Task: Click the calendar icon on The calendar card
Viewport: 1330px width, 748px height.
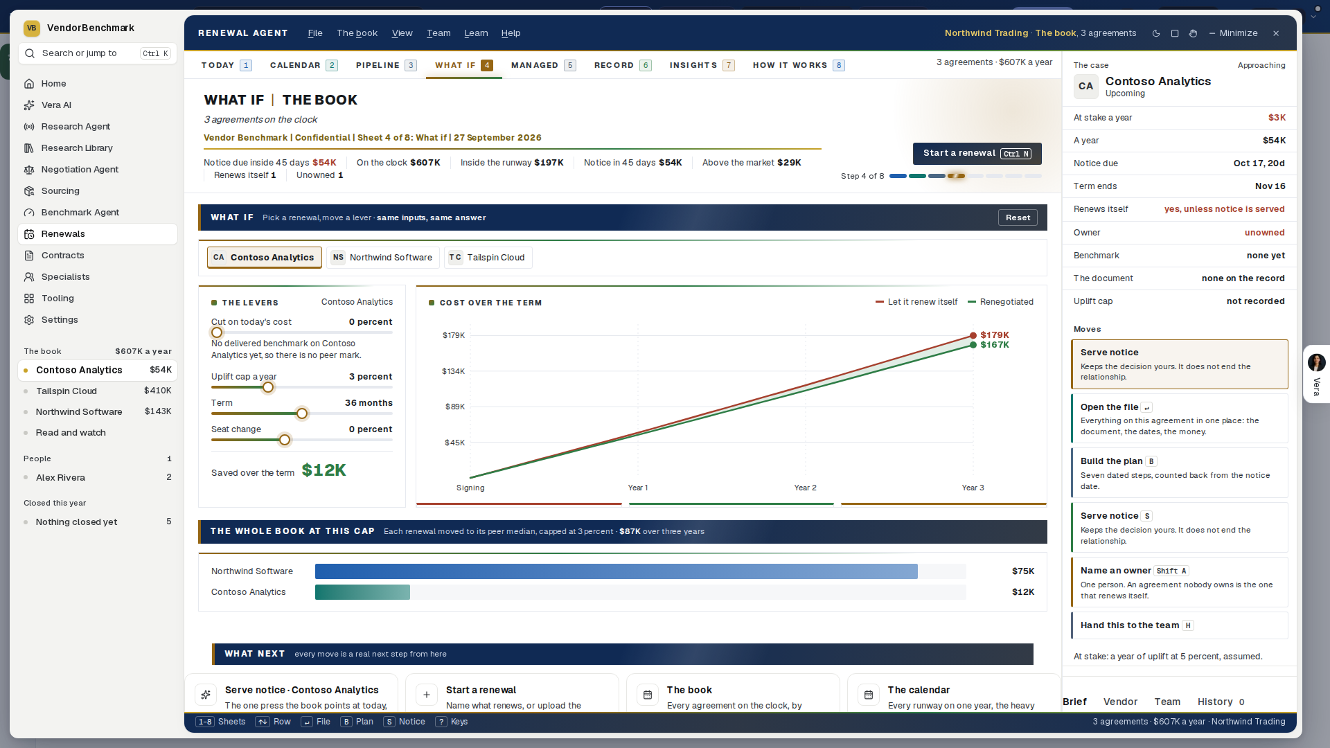Action: 869,695
